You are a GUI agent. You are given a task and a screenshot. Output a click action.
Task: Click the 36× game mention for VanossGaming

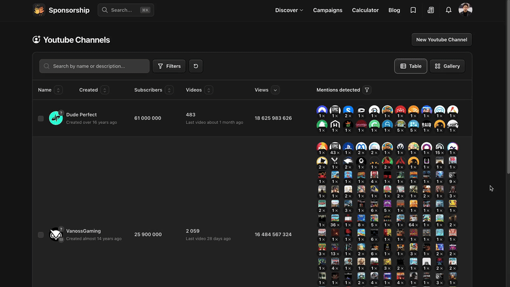click(335, 220)
